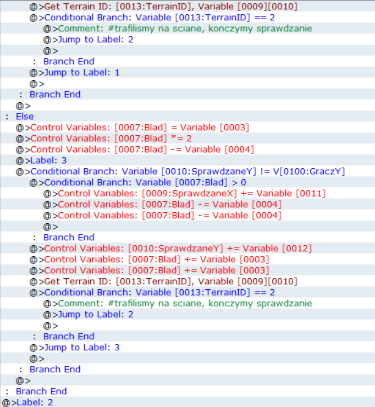Click Conditional Branch 'Variable [0007:Blad] > 0' row
Image resolution: width=375 pixels, height=407 pixels.
tap(187, 183)
